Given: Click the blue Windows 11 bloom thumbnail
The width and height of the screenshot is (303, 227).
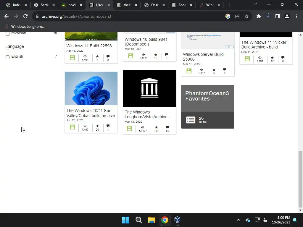Looking at the screenshot, I should click(x=91, y=89).
